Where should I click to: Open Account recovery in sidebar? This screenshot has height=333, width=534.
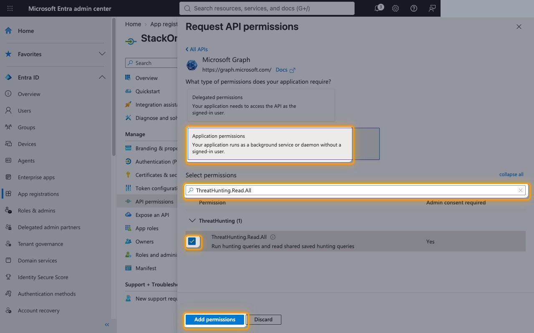(x=39, y=311)
